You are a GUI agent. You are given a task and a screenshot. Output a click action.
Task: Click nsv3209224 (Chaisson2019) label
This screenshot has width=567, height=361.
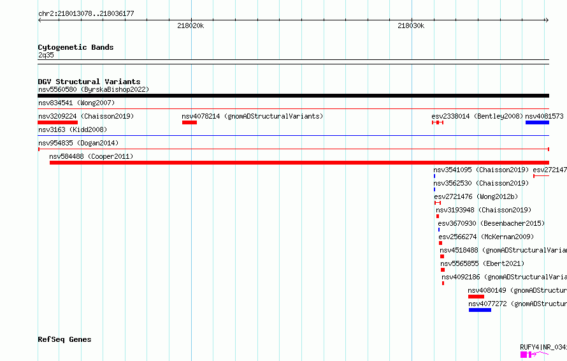point(86,116)
